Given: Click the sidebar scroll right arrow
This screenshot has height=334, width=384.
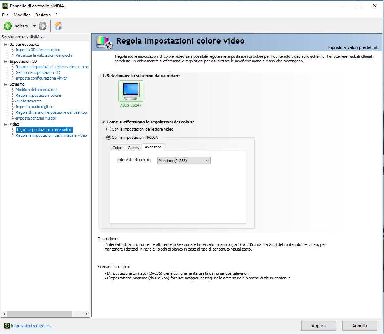Looking at the screenshot, I should point(86,314).
